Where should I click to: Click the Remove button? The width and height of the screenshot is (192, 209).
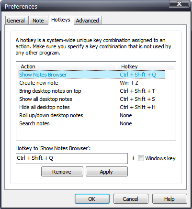point(62,172)
